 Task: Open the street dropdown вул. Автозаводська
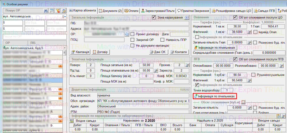(x=64, y=16)
